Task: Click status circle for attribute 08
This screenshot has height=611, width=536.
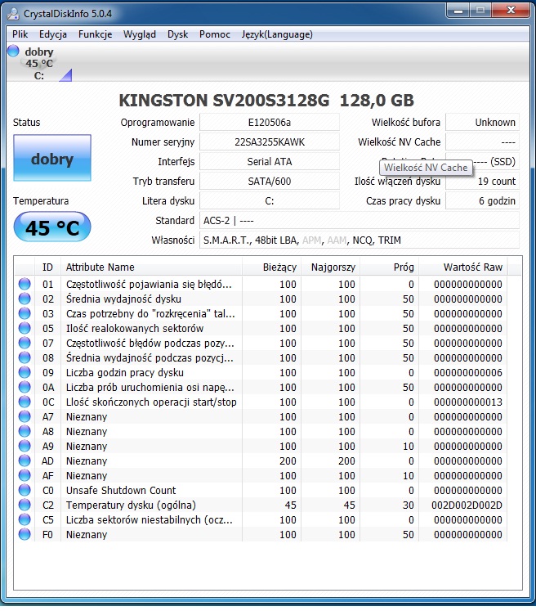Action: 25,357
